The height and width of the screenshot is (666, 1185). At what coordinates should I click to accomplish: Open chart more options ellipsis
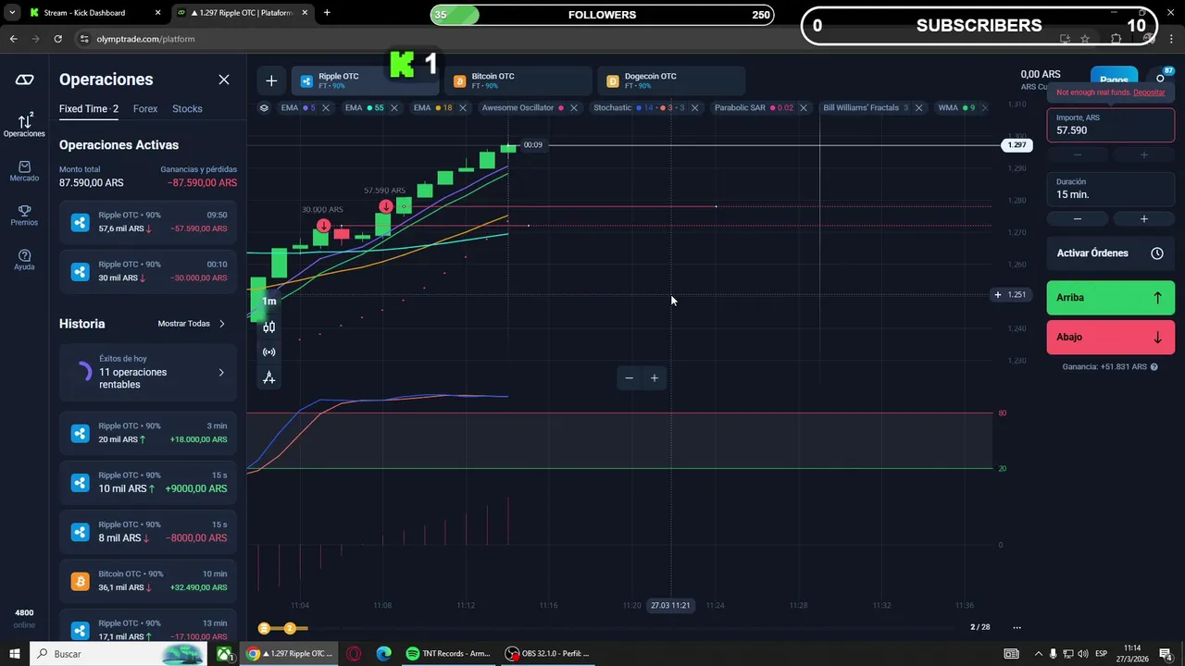coord(1017,627)
